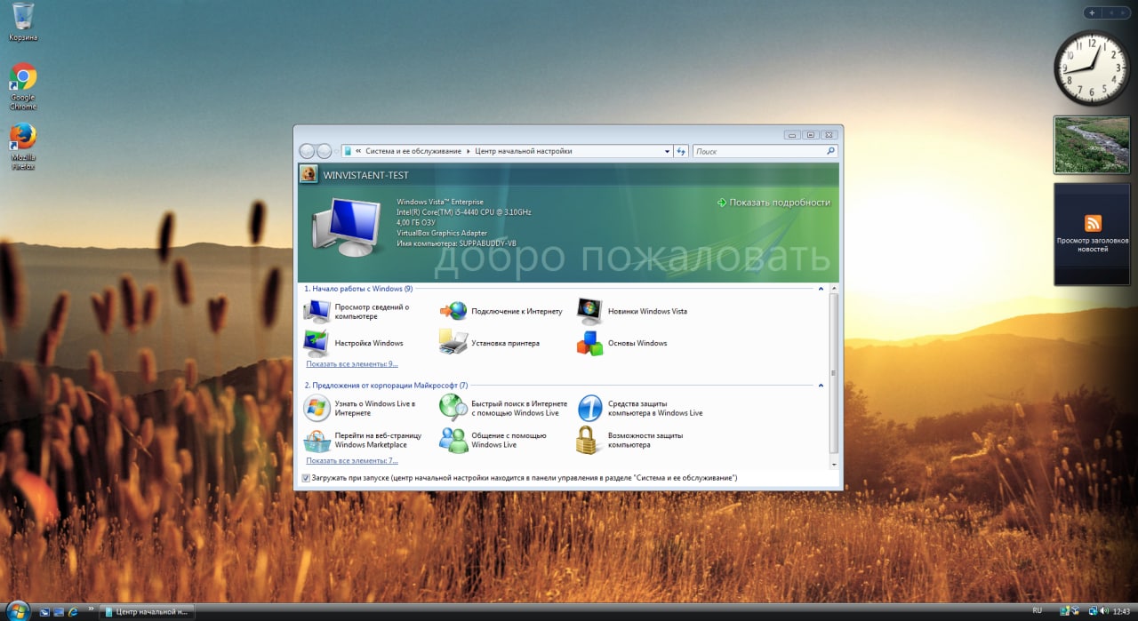Click the Switch Between Windows quick launch icon
Viewport: 1138px width, 621px height.
click(59, 612)
